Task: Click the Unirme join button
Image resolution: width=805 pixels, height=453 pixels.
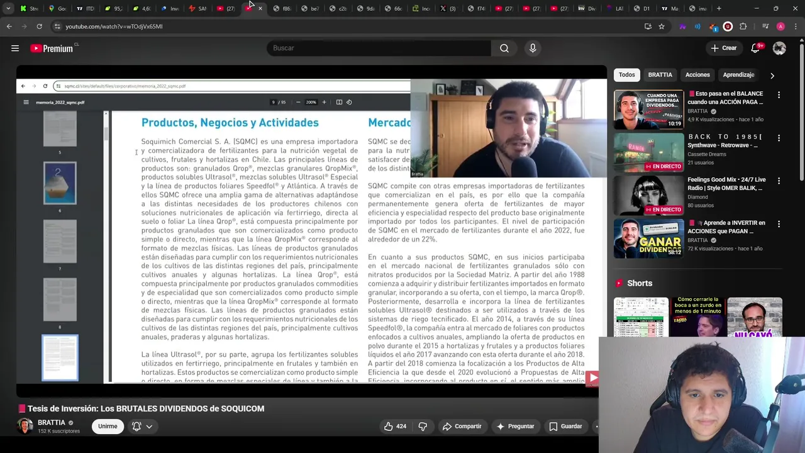Action: [x=108, y=427]
